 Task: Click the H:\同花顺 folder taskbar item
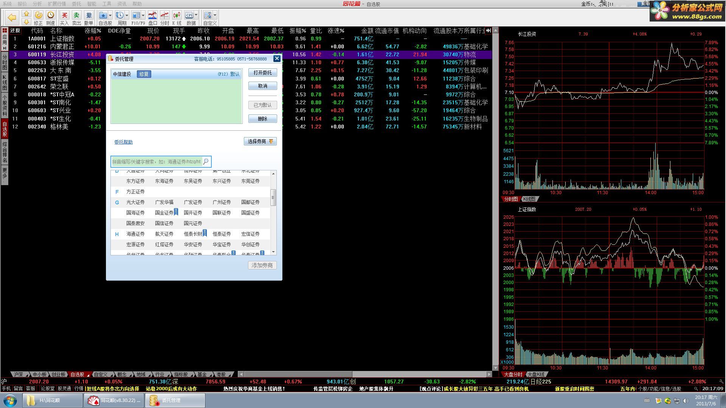pos(53,400)
